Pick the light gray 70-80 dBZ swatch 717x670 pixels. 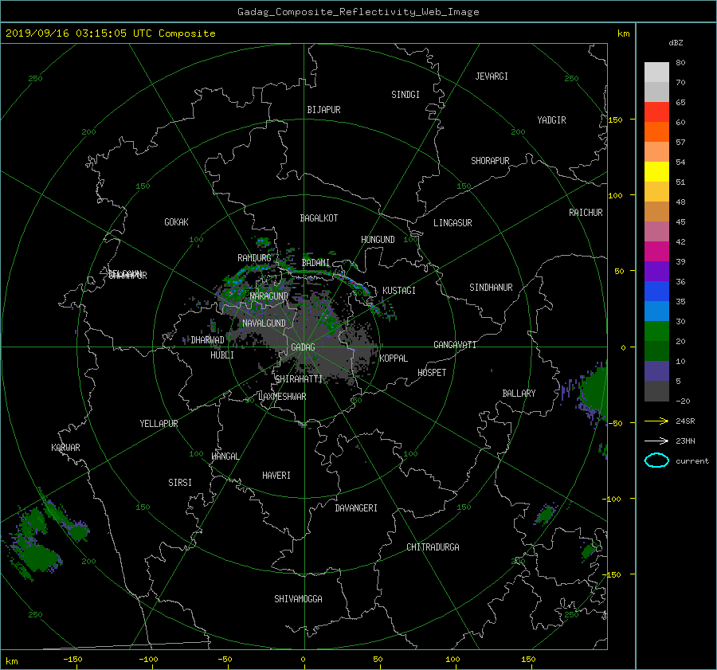[x=656, y=72]
